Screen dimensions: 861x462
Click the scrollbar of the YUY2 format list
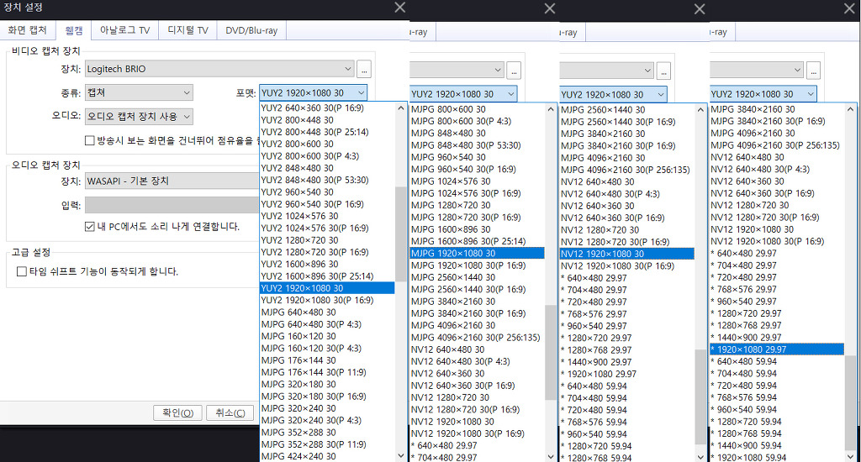[401, 235]
